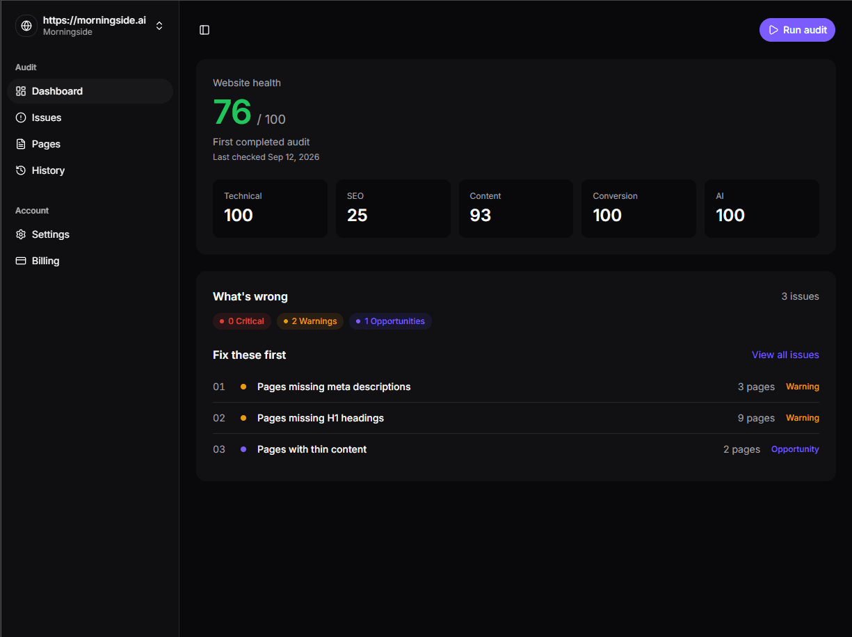
Task: Click the play icon in Run audit
Action: click(x=773, y=30)
